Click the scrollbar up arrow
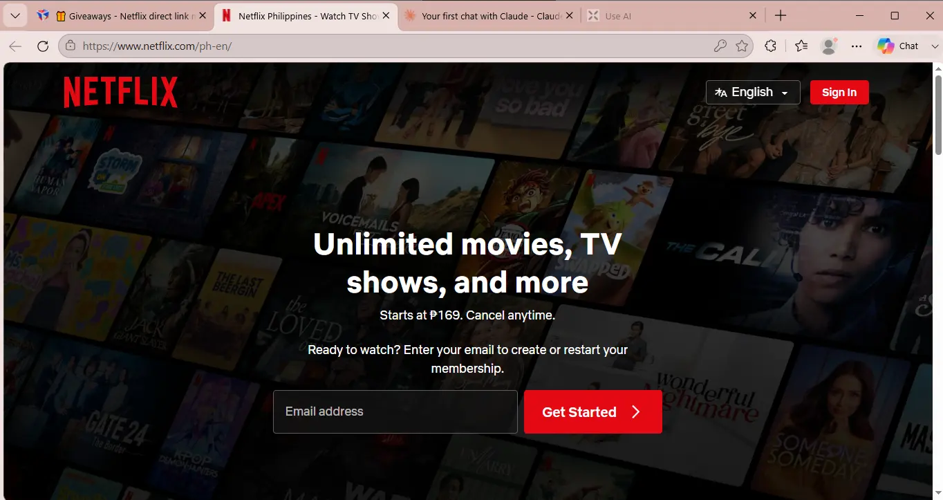 point(938,68)
